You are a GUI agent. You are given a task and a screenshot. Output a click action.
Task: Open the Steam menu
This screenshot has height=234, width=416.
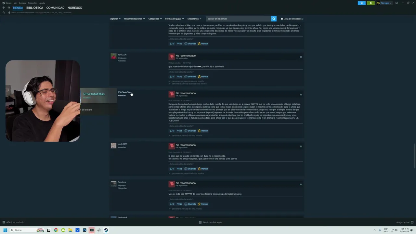coord(8,3)
